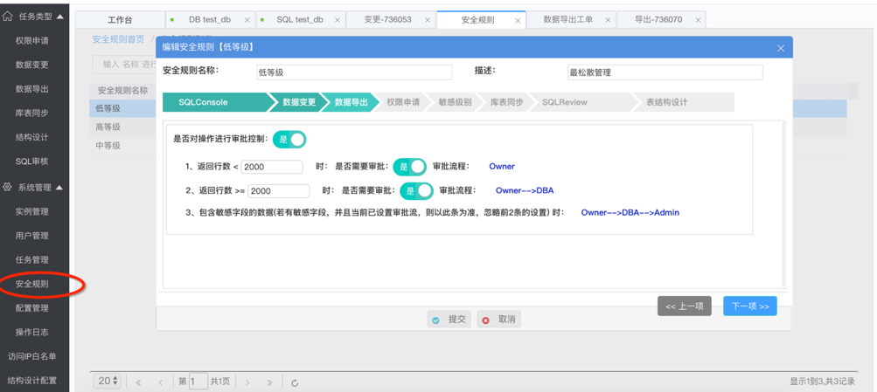The image size is (877, 392).
Task: Click the << 上一项 button
Action: (x=685, y=306)
